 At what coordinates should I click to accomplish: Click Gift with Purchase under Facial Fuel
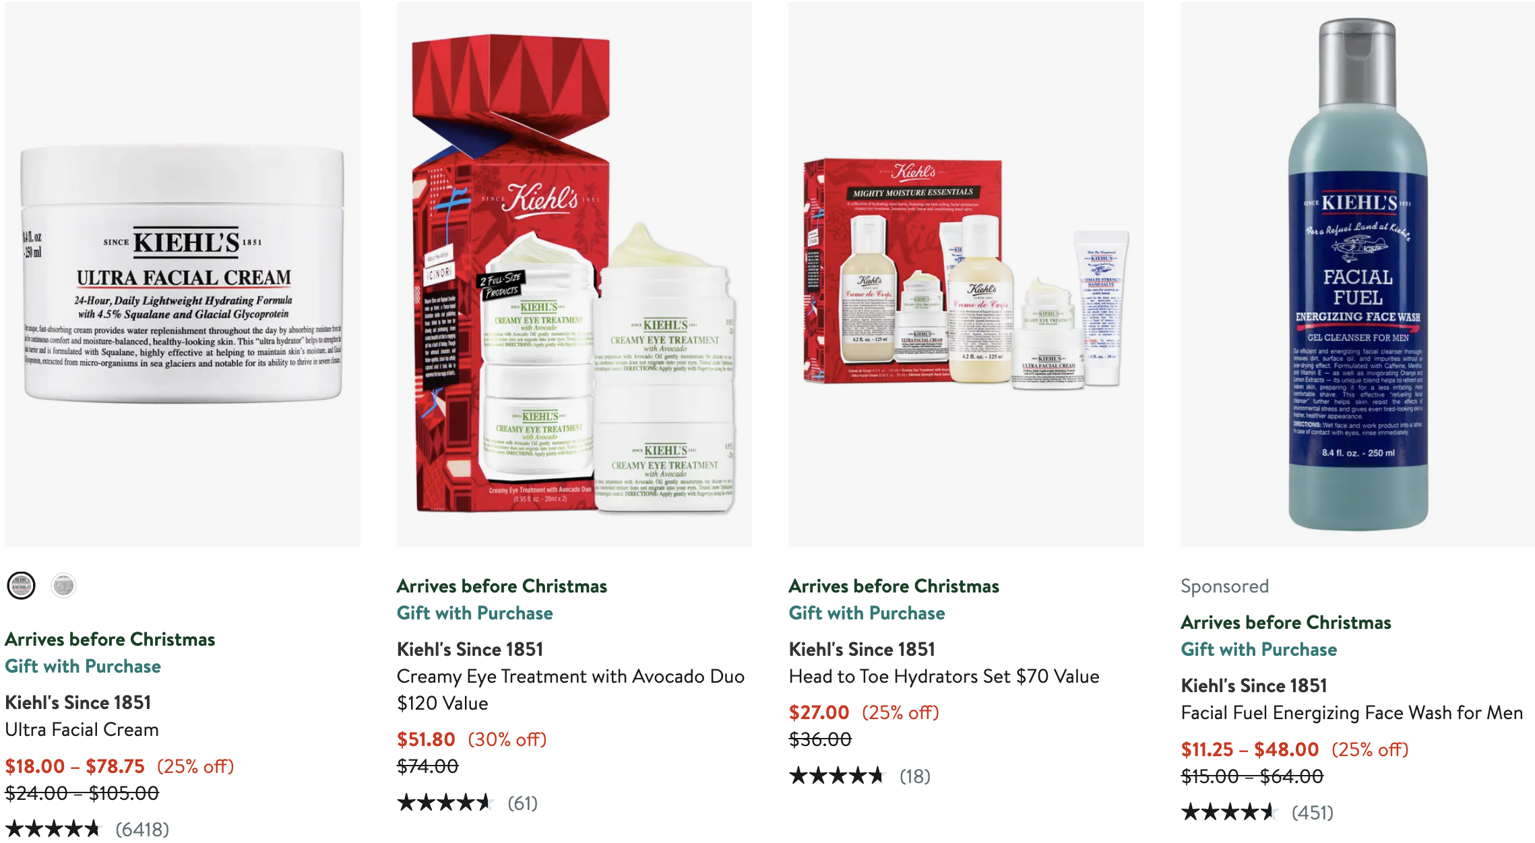[x=1259, y=649]
